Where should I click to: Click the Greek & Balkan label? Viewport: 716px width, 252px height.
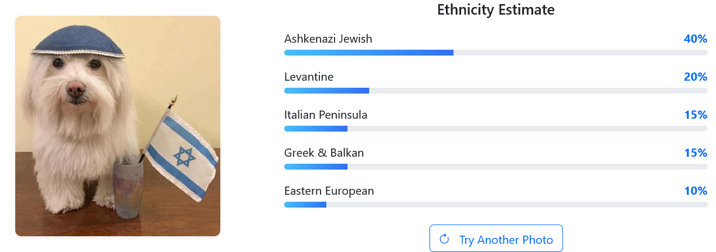pyautogui.click(x=324, y=153)
